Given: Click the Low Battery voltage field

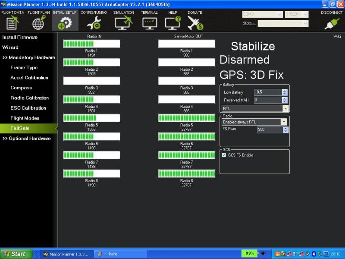Looking at the screenshot, I should pyautogui.click(x=267, y=92).
